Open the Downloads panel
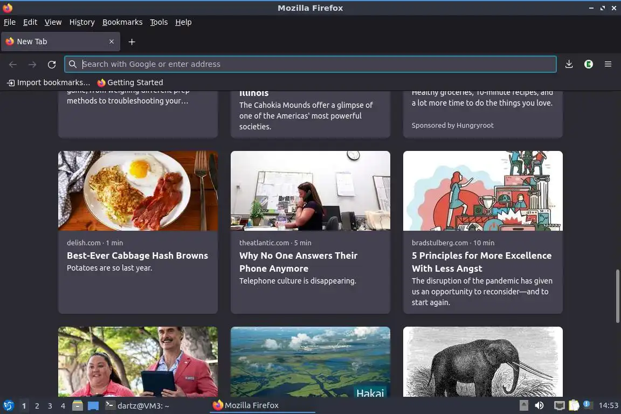621x414 pixels. coord(569,64)
